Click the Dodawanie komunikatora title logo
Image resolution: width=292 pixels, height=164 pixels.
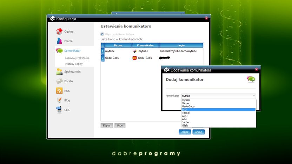click(x=166, y=70)
